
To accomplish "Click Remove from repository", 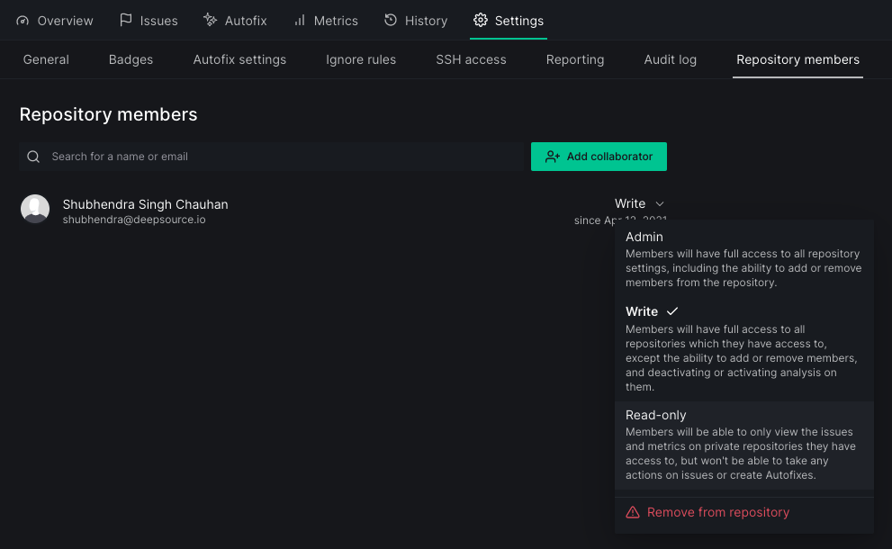I will tap(717, 512).
